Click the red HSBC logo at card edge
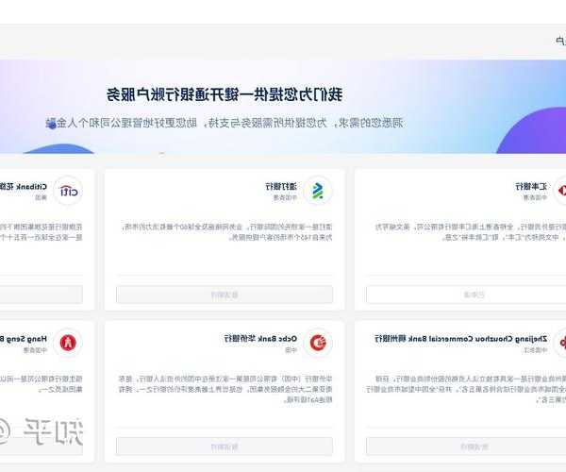566x472 pixels. (560, 191)
